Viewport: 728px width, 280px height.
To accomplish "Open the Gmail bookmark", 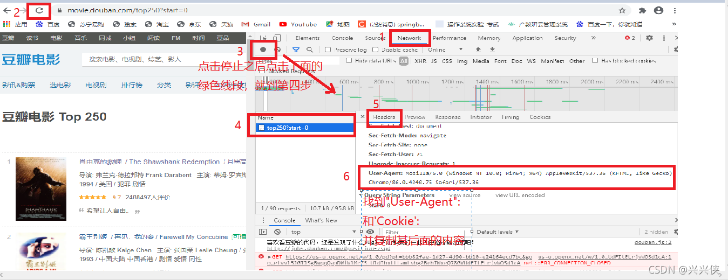I will coord(255,24).
